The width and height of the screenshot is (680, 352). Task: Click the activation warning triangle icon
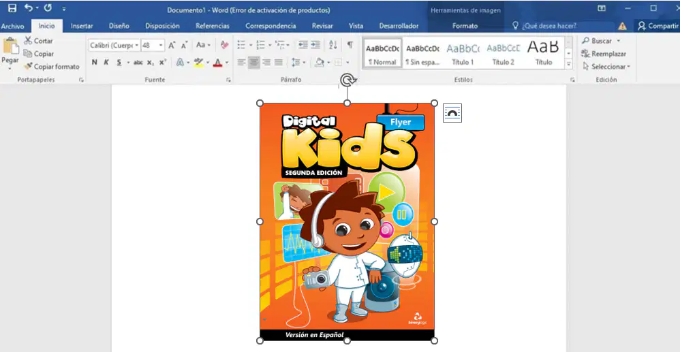(622, 26)
